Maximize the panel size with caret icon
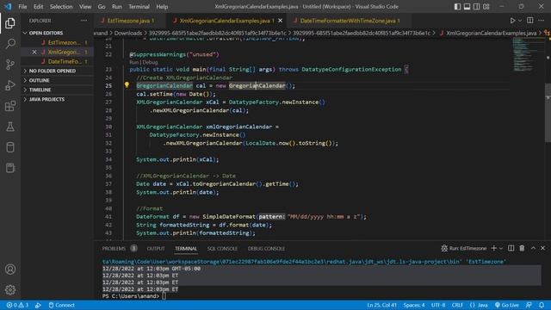 click(533, 248)
